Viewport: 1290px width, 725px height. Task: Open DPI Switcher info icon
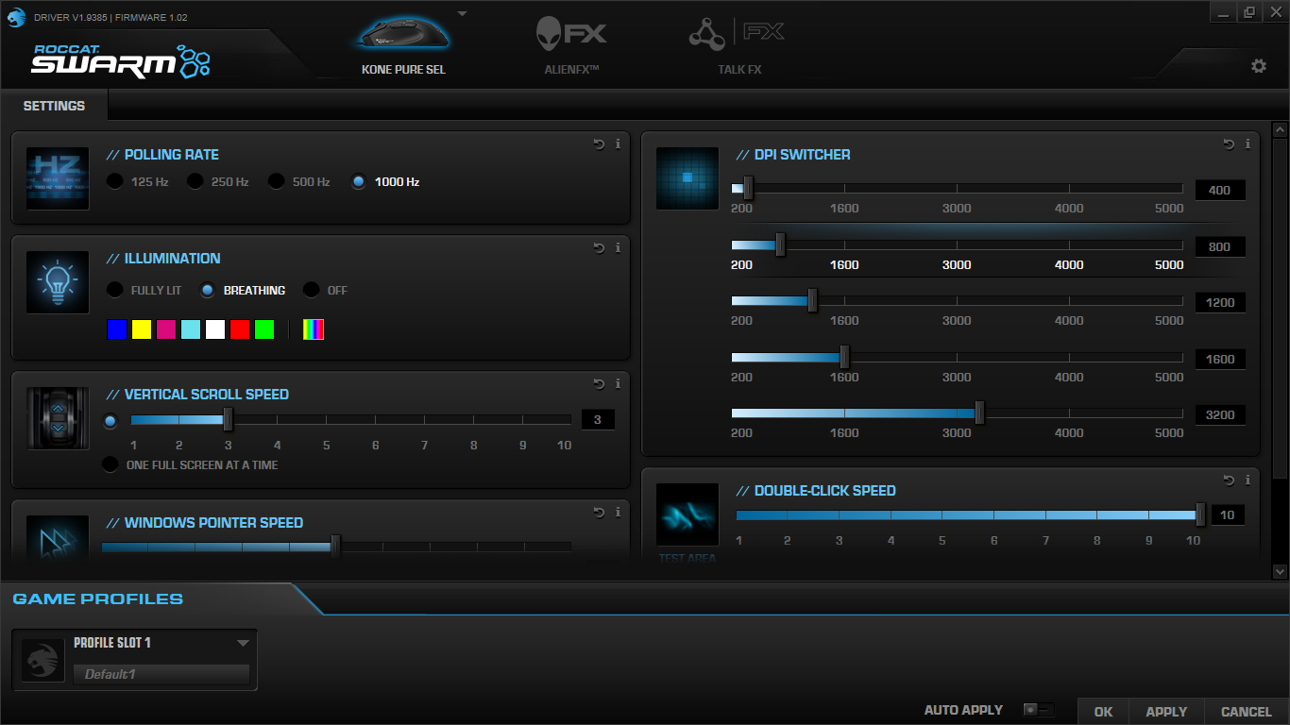(1248, 144)
